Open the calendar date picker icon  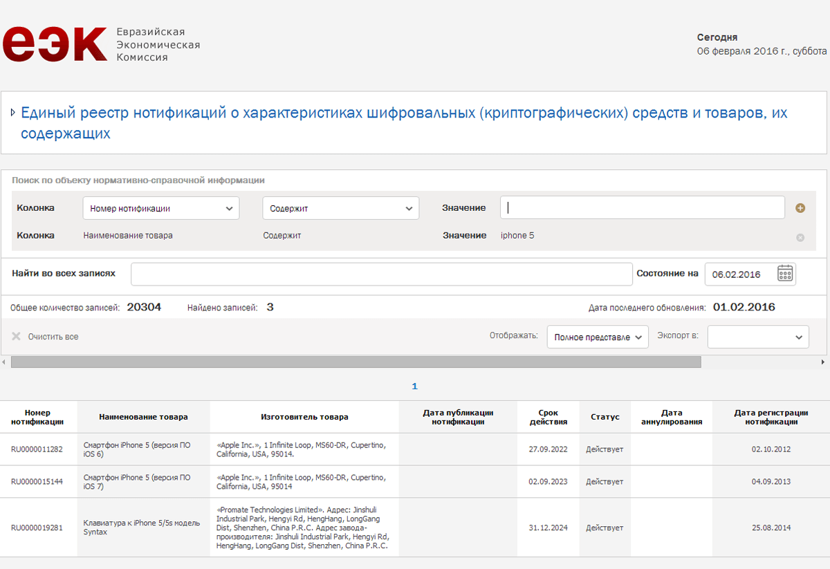[x=785, y=273]
